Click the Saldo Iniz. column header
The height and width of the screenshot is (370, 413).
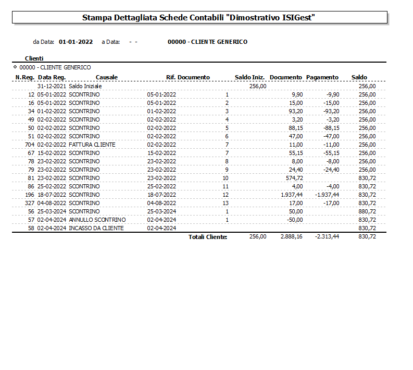coord(250,77)
